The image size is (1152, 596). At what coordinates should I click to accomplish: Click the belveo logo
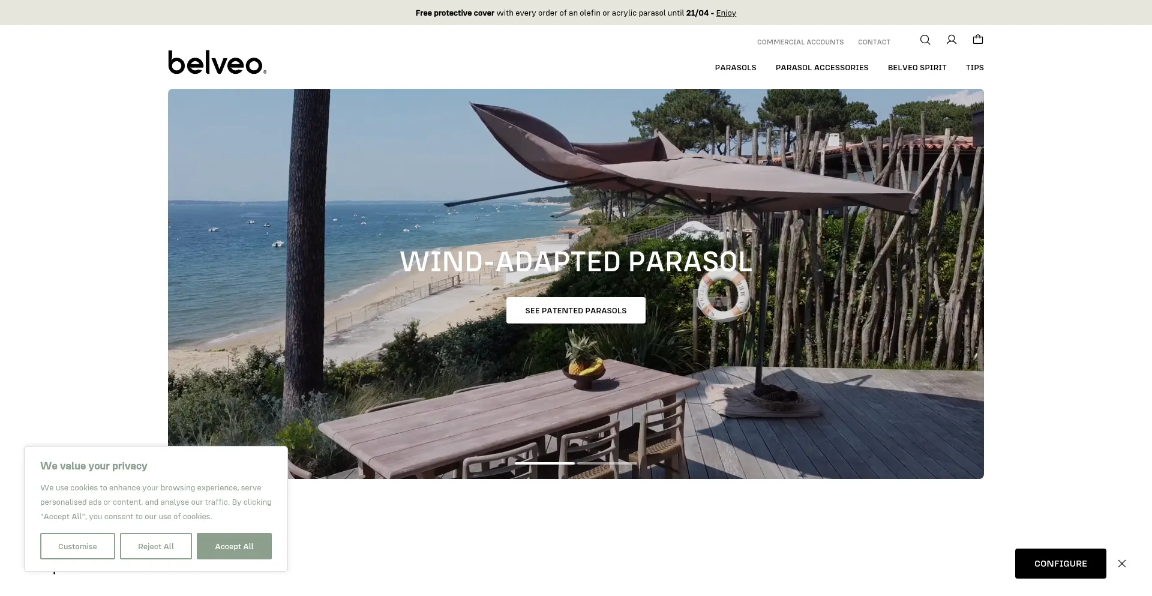point(217,62)
